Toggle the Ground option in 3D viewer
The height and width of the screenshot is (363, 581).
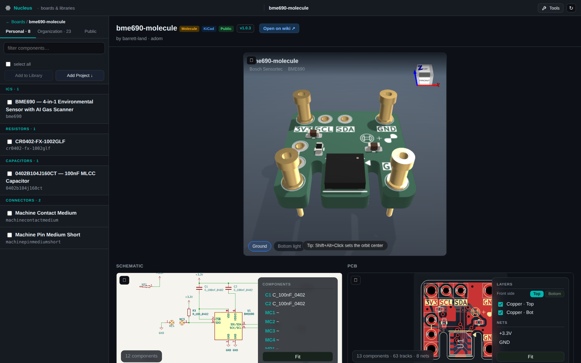coord(260,246)
